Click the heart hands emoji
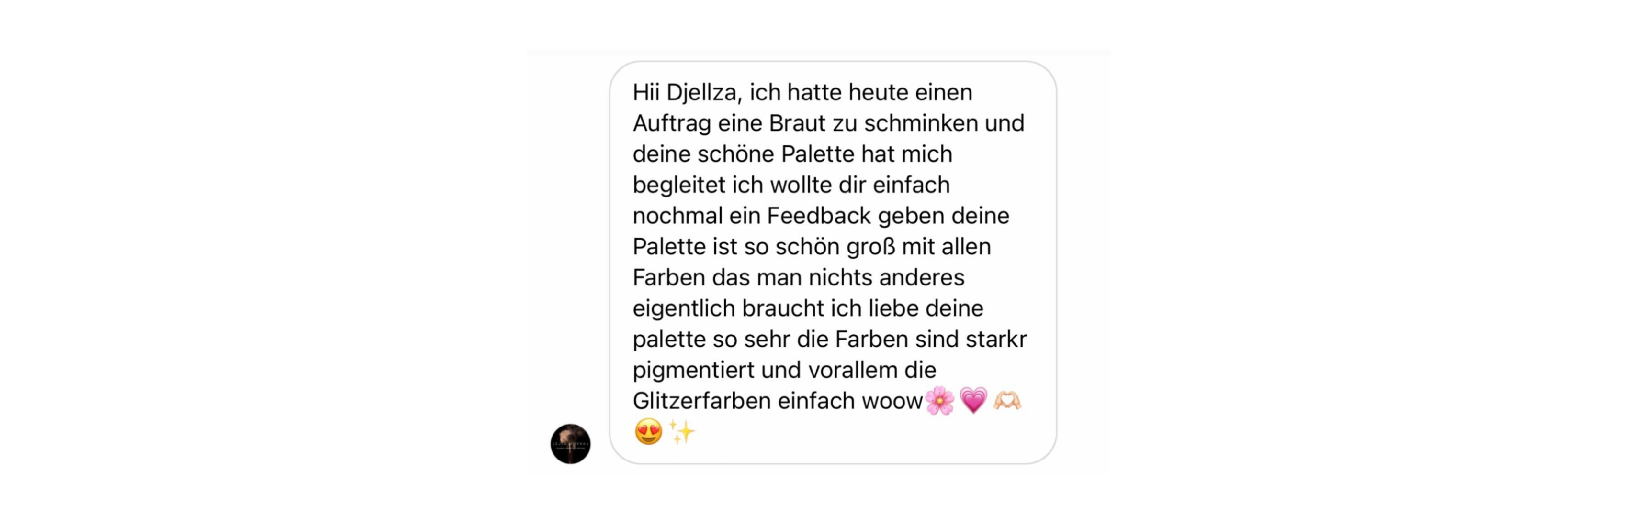Viewport: 1637px width, 526px height. tap(1006, 400)
